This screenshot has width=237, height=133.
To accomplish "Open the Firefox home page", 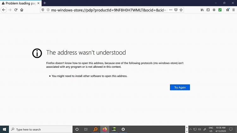I will [x=22, y=10].
